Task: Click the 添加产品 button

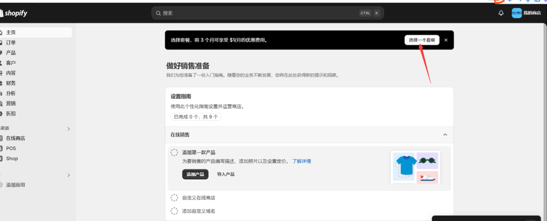Action: tap(195, 174)
